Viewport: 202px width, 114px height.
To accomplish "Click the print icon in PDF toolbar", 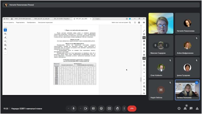I will click(139, 23).
